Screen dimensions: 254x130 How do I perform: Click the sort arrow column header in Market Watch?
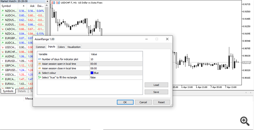(22, 6)
